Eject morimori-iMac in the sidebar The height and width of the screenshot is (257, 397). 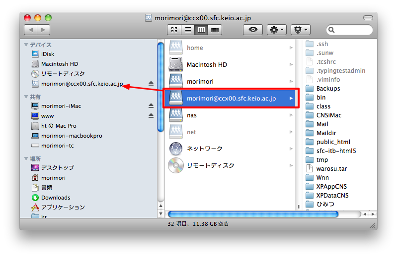coord(151,106)
